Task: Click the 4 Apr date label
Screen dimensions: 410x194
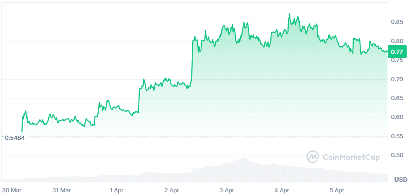Action: click(282, 190)
